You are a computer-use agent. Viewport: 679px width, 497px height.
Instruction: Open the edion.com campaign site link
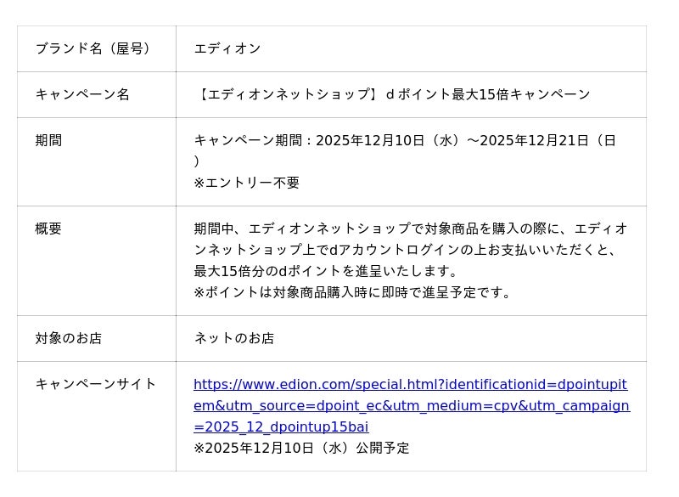[412, 405]
